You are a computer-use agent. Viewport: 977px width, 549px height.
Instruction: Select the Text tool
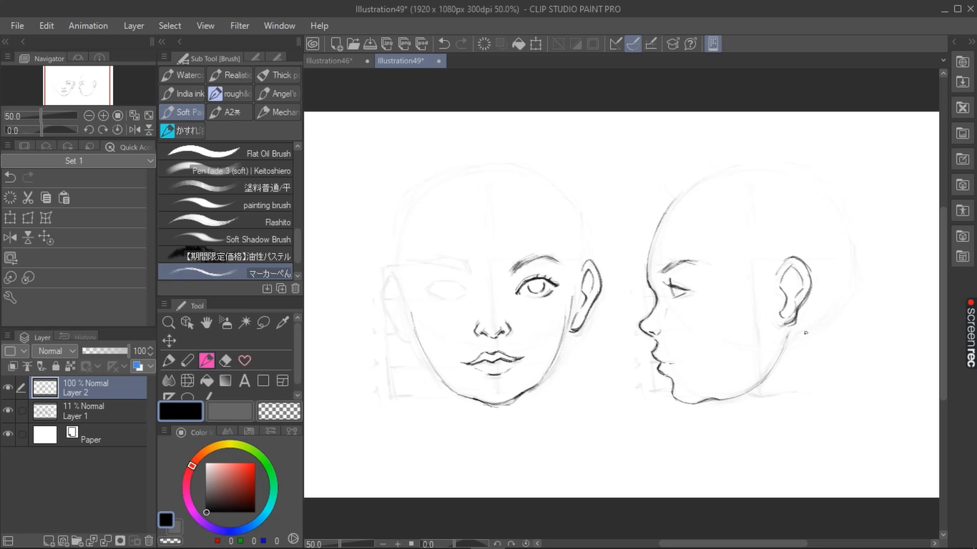coord(245,381)
